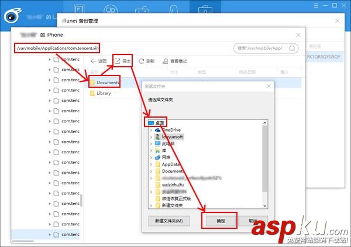The height and width of the screenshot is (247, 351).
Task: Minimize the main iTools window
Action: click(325, 6)
